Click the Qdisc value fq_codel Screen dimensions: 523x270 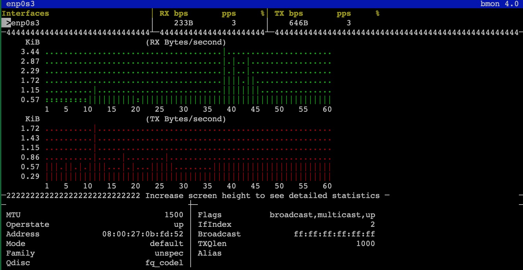pyautogui.click(x=164, y=263)
